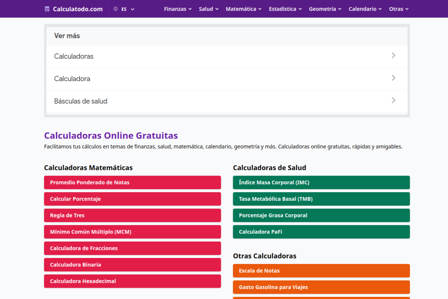Open Promedio Ponderado de Notas calculator
This screenshot has width=448, height=299.
[x=132, y=183]
